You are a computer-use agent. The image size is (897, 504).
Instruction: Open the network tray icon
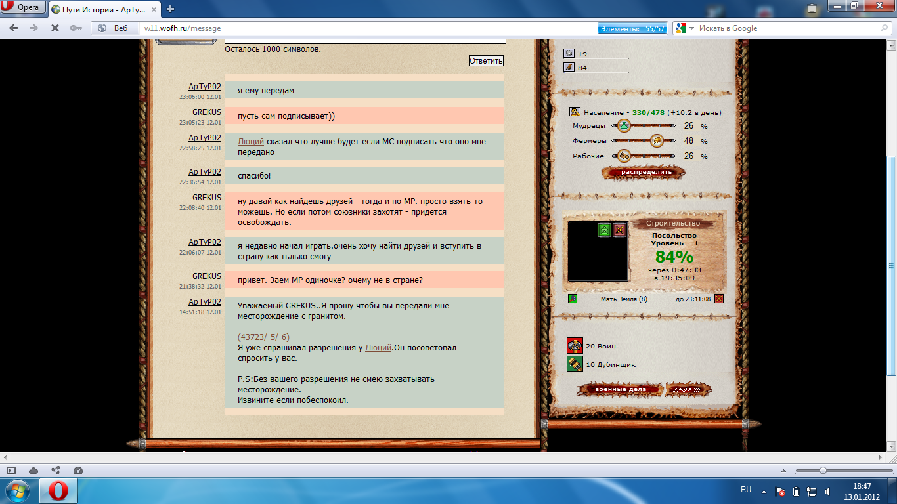coord(812,491)
